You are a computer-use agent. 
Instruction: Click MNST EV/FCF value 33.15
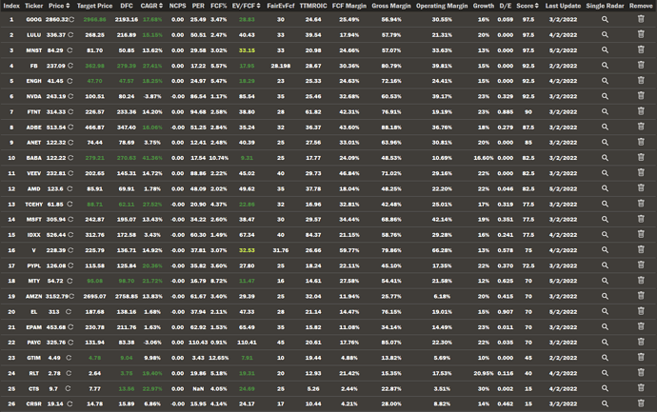[x=247, y=50]
